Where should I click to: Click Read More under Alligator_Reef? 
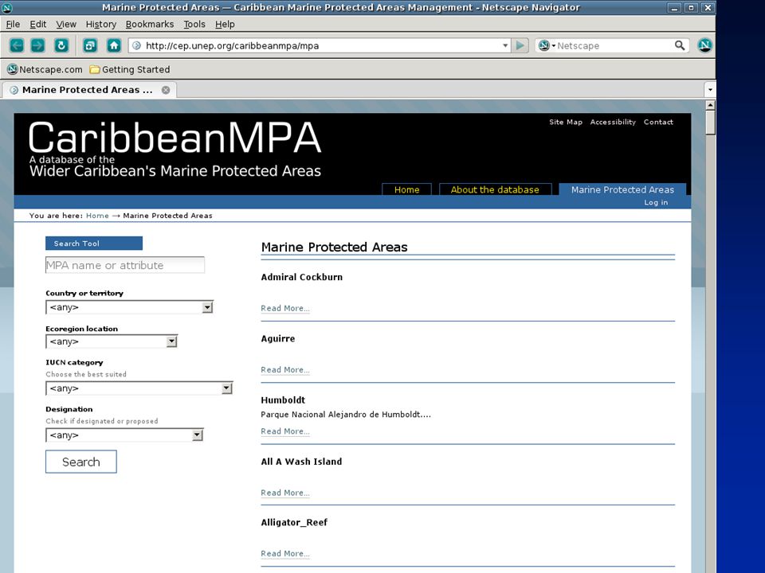click(x=285, y=553)
